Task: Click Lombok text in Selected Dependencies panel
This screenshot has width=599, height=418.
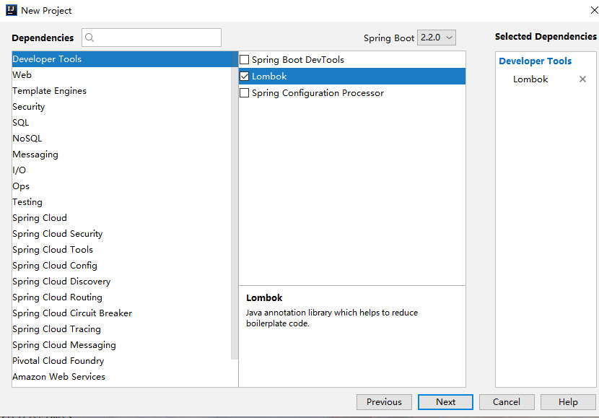Action: (530, 79)
